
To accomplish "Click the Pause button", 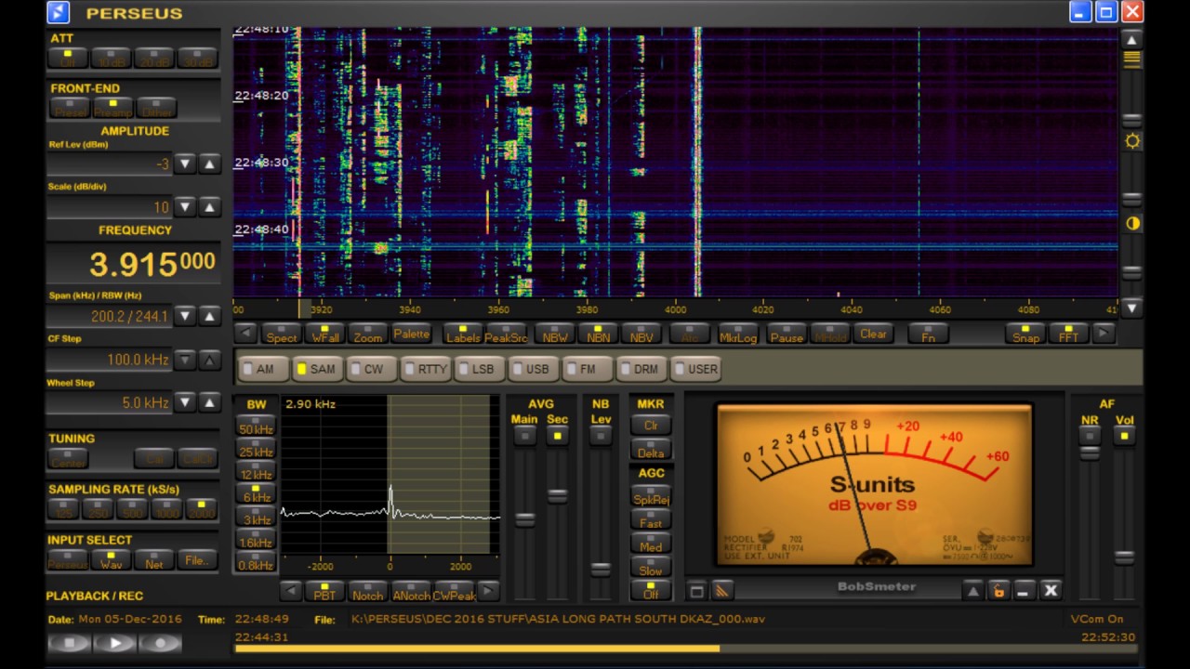I will tap(787, 334).
